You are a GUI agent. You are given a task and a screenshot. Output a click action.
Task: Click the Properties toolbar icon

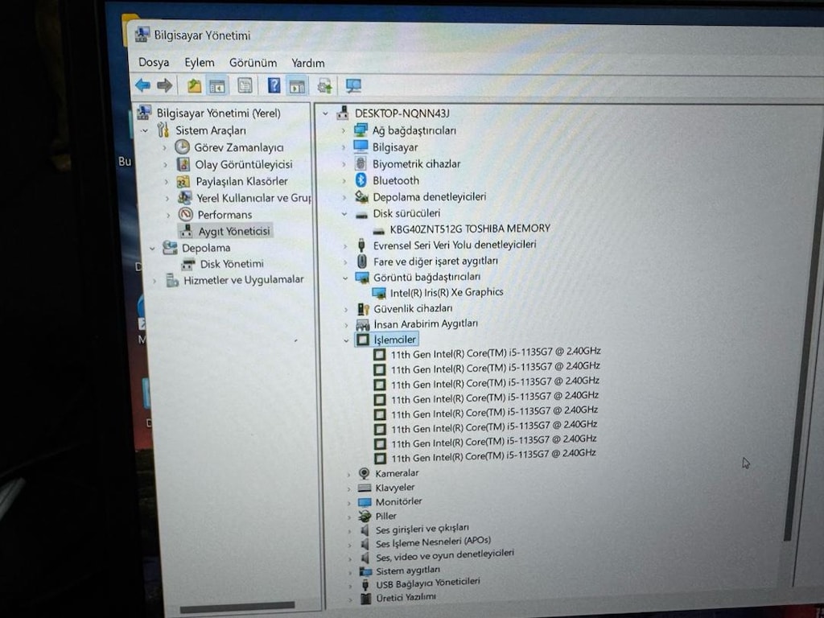tap(245, 85)
